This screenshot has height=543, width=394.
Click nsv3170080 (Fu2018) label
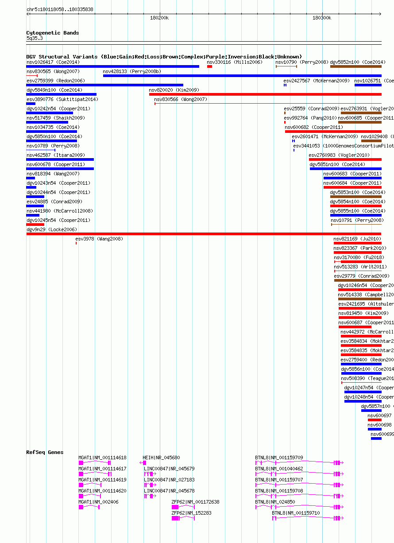pyautogui.click(x=359, y=258)
